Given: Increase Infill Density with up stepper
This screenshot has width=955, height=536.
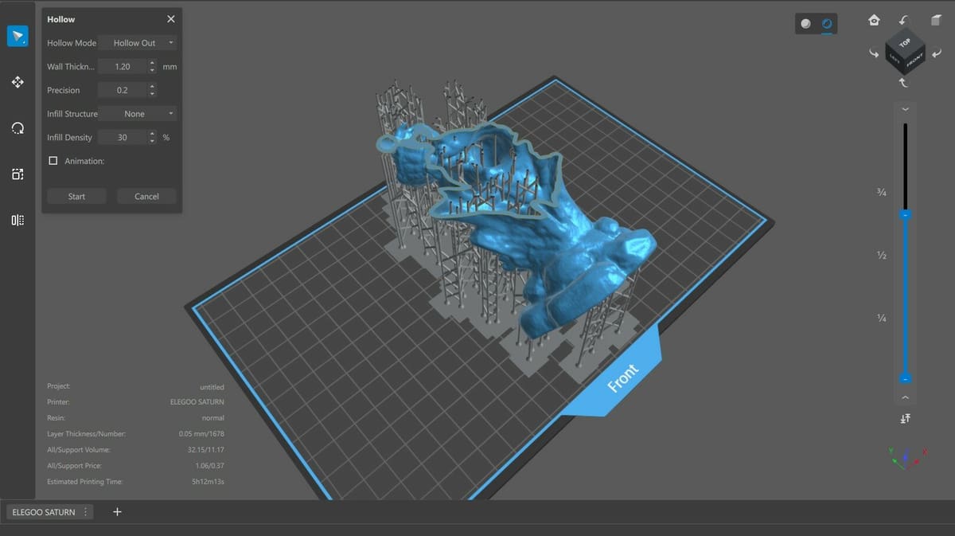Looking at the screenshot, I should tap(152, 135).
